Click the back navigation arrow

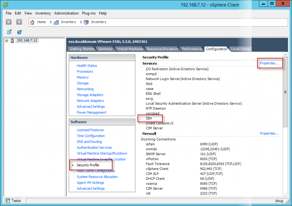pos(9,22)
